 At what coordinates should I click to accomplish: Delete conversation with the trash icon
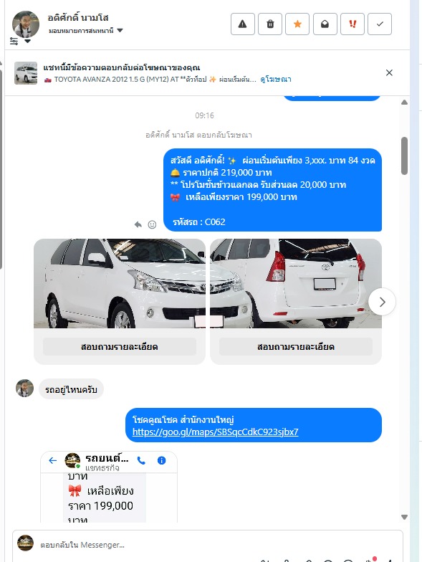[270, 24]
